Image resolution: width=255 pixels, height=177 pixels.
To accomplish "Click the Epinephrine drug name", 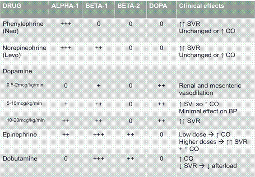I will [20, 135].
